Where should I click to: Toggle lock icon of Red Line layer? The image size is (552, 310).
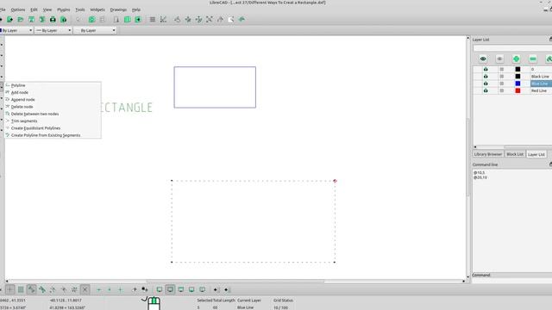(502, 90)
